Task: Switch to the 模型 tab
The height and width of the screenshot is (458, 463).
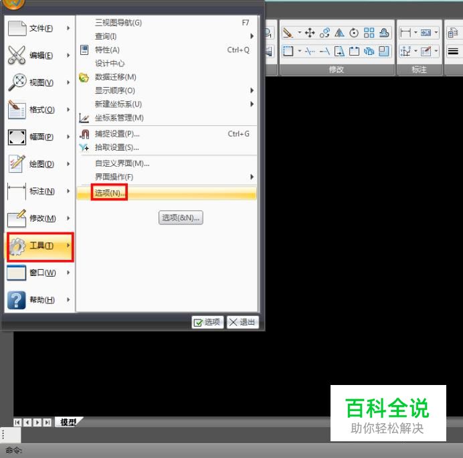Action: 68,422
